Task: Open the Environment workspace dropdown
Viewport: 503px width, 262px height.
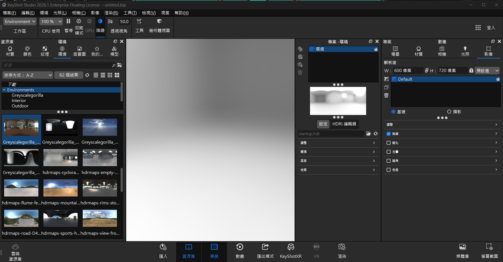Action: tap(20, 22)
